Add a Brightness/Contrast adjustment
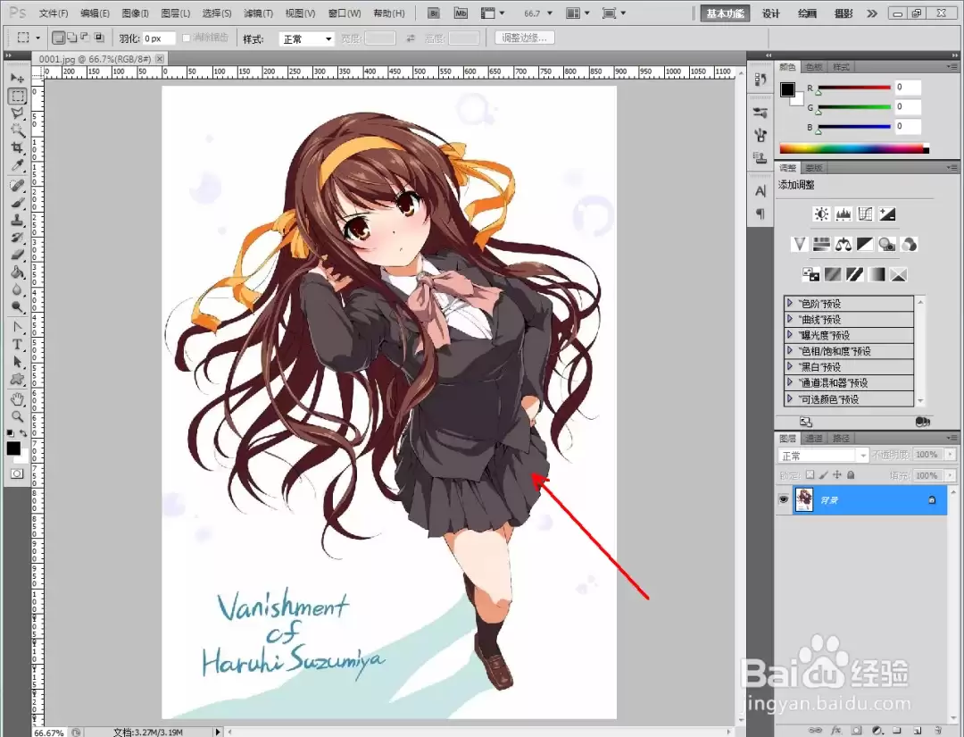Viewport: 964px width, 737px height. [821, 214]
